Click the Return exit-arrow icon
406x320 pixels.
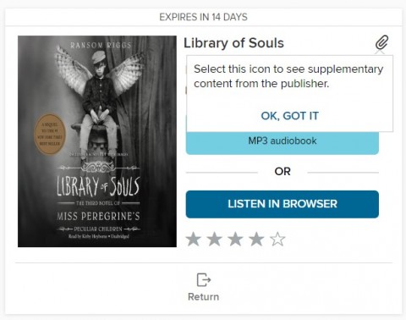click(x=204, y=279)
